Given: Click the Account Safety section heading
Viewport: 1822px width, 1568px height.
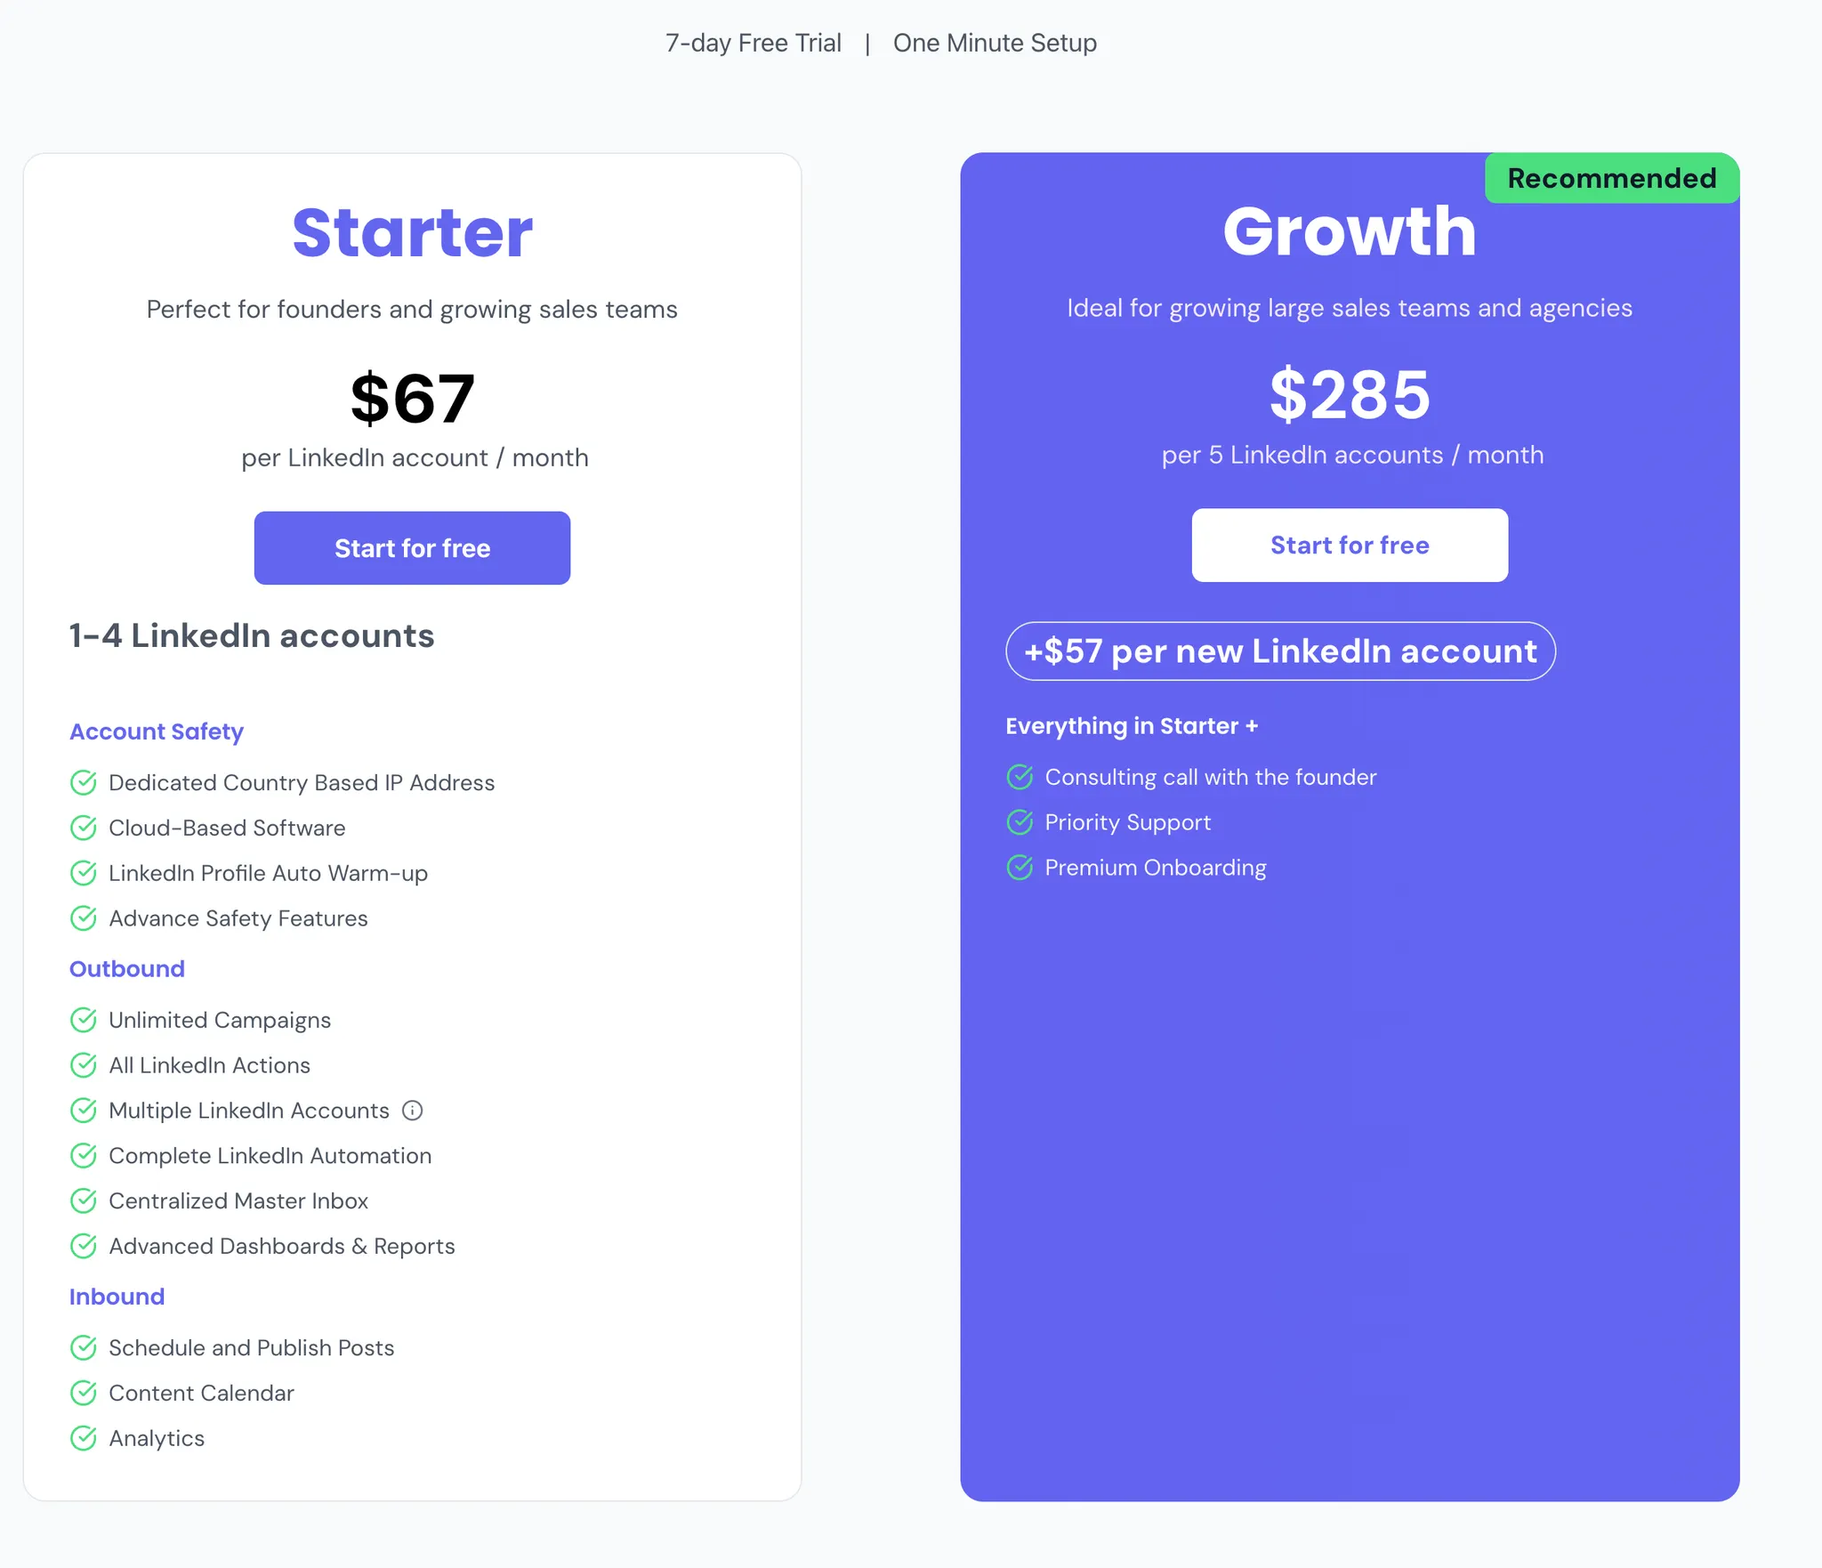Looking at the screenshot, I should click(x=157, y=731).
